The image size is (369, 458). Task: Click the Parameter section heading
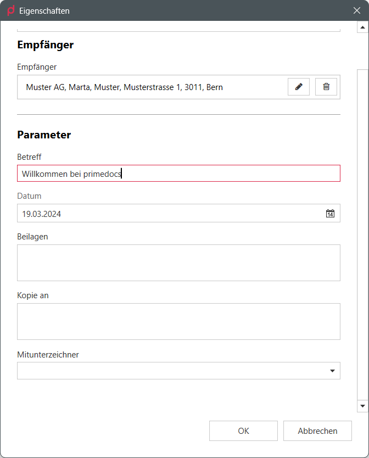[44, 135]
